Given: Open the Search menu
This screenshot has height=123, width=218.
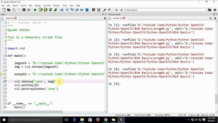Looking at the screenshot, I should 15,5.
